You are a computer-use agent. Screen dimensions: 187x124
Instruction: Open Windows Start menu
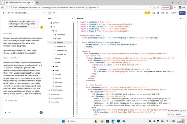pos(63,121)
